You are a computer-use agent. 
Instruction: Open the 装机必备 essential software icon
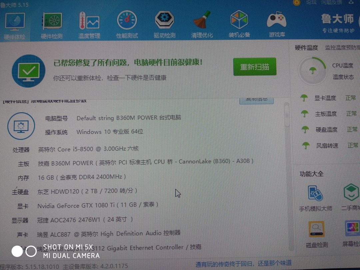239,20
